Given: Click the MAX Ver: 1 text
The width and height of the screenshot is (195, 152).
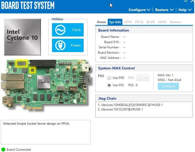Looking at the screenshot, I should 165,75.
